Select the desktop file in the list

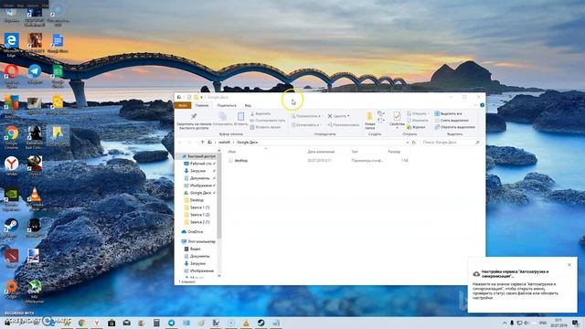click(x=241, y=161)
